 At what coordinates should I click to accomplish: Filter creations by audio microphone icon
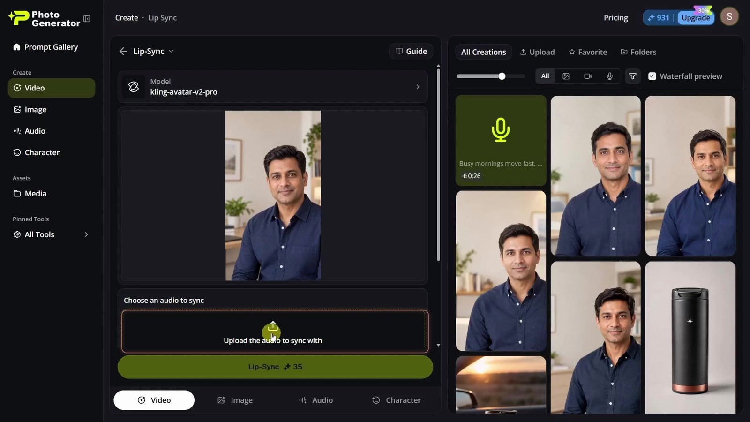609,76
